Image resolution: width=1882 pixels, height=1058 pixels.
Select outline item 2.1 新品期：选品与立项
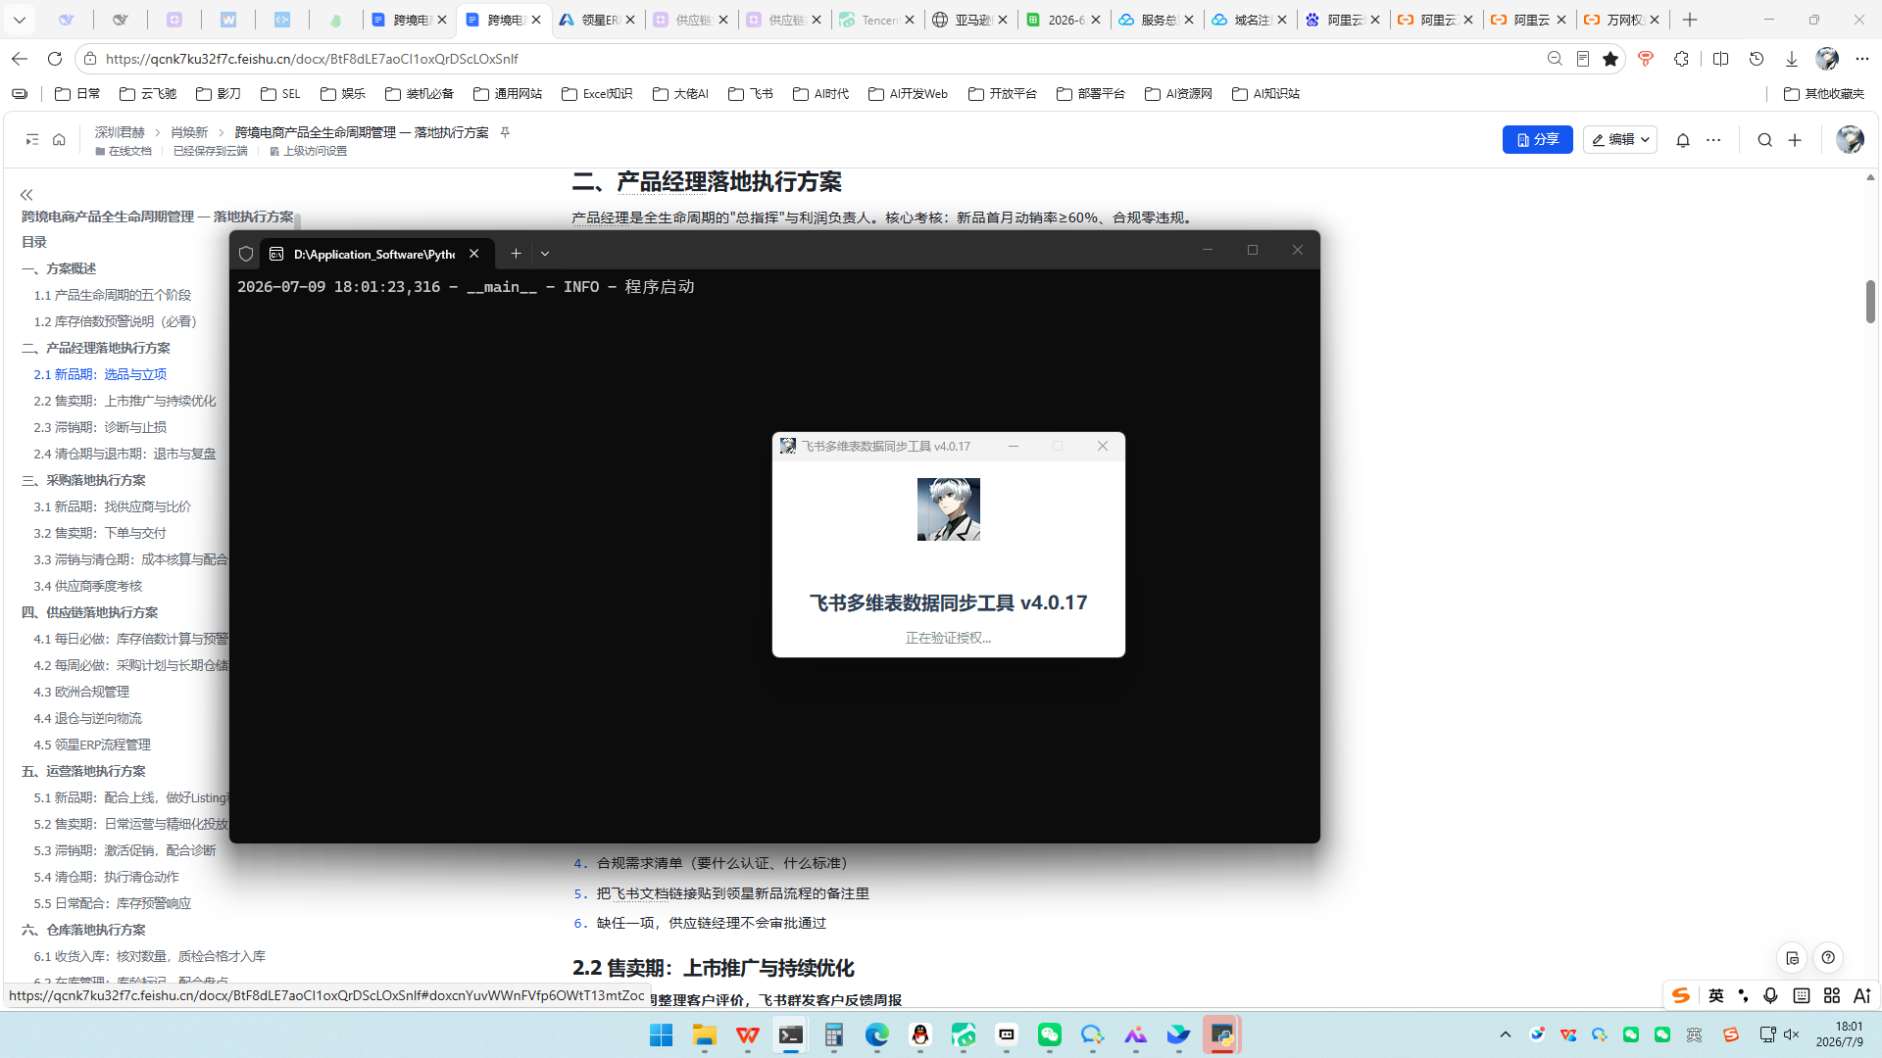100,374
